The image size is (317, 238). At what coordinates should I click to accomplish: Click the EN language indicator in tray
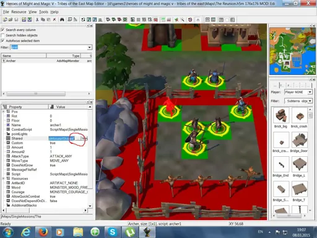click(261, 232)
